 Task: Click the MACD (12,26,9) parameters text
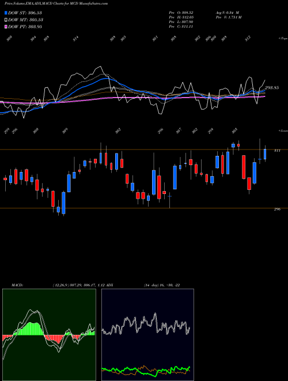[82, 285]
